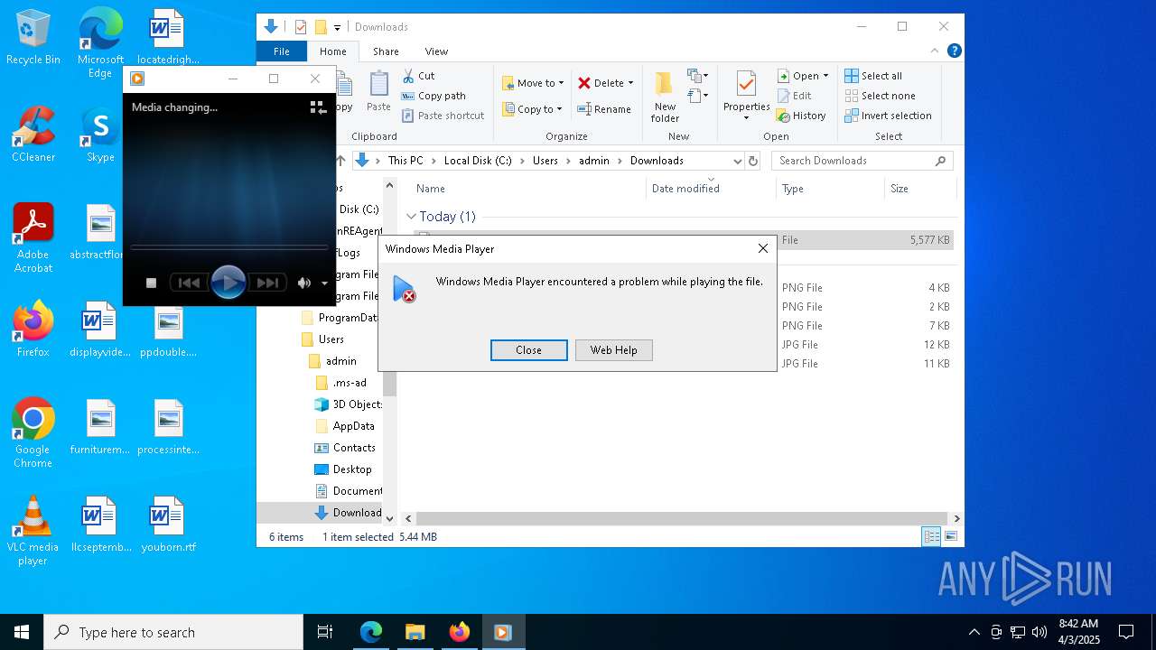
Task: Click Next track button in Media Player
Action: (267, 283)
